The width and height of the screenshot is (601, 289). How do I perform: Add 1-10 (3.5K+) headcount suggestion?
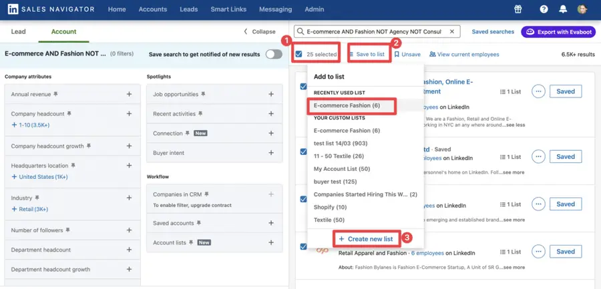(x=31, y=125)
